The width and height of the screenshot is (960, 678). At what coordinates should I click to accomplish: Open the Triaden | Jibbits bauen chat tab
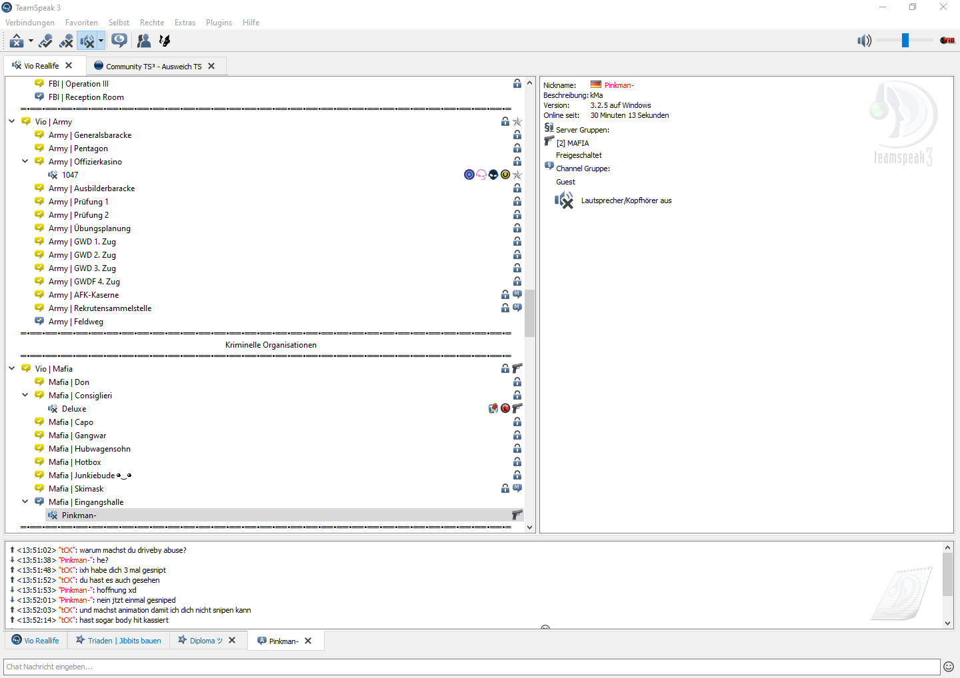119,641
